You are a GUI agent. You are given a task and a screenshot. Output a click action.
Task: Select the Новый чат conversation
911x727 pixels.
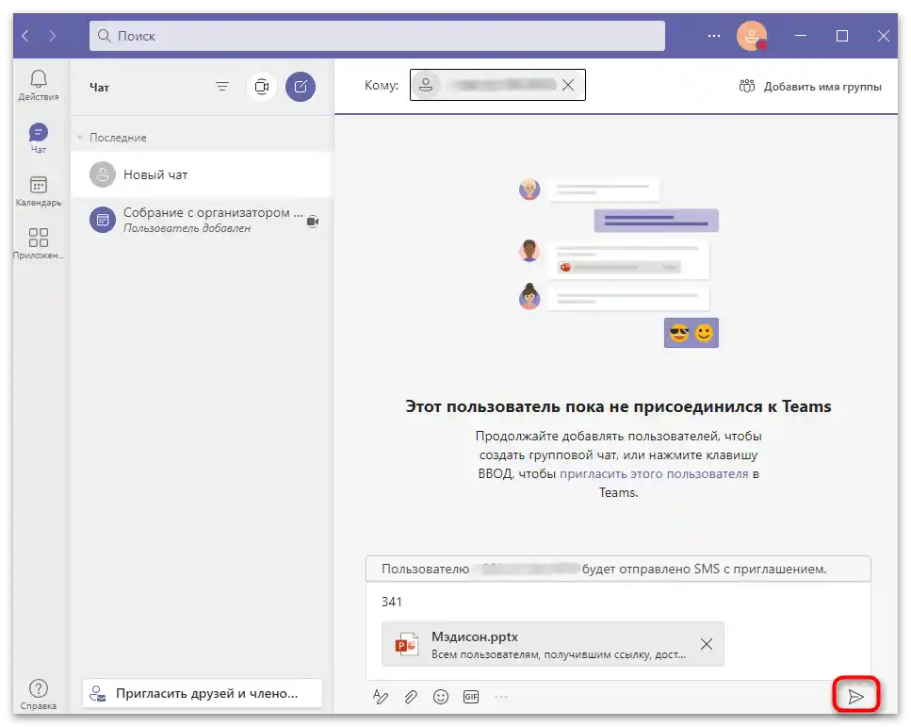[202, 174]
